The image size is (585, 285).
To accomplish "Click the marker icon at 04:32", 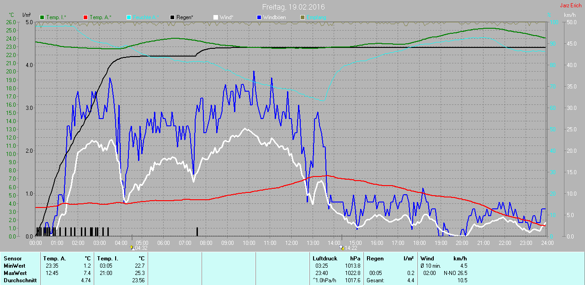I will tap(133, 248).
